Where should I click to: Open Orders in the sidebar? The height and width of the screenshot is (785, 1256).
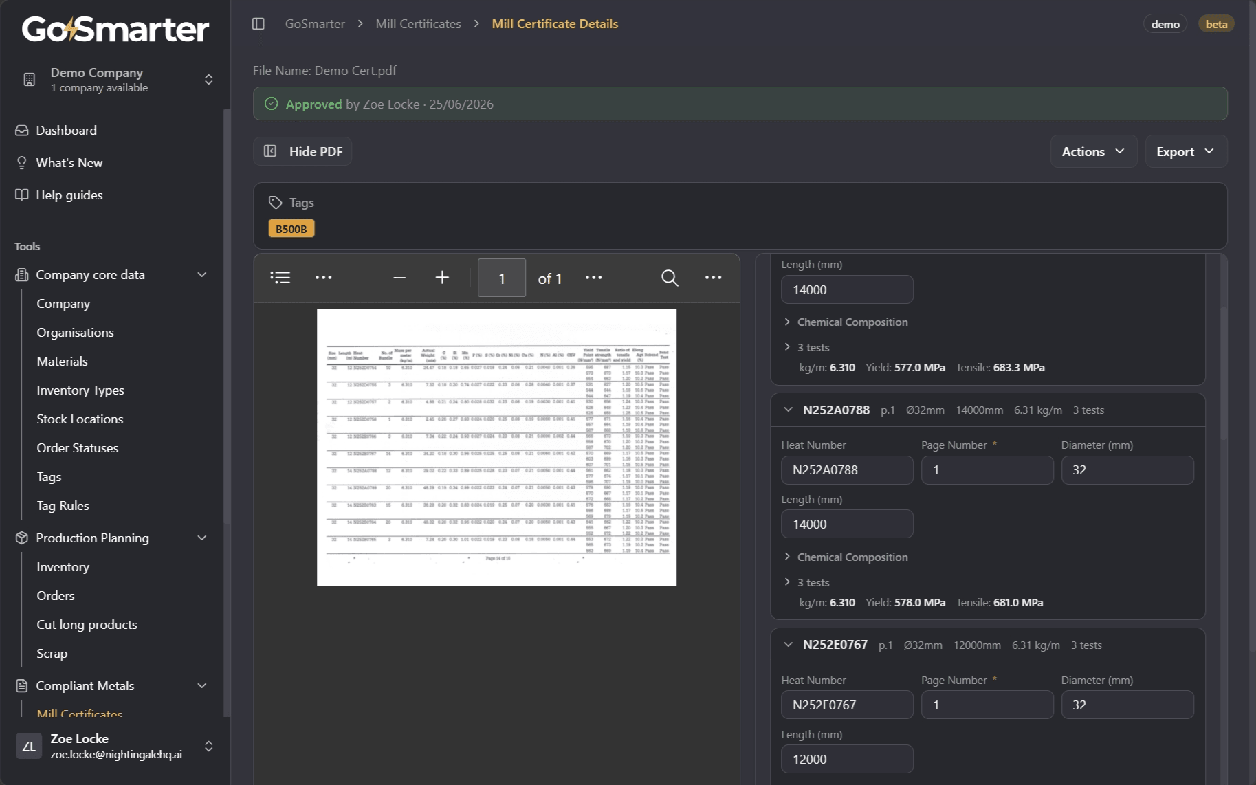pos(56,596)
